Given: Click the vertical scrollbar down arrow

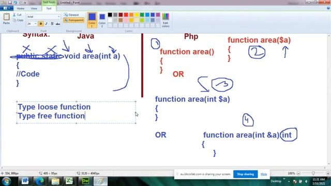Looking at the screenshot, I should (329, 164).
